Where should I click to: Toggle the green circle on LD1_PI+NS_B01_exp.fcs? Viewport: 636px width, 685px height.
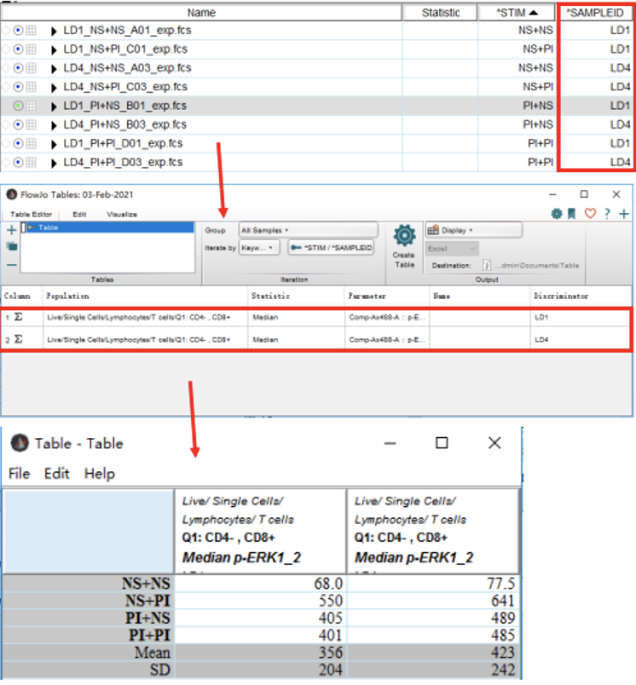tap(19, 106)
